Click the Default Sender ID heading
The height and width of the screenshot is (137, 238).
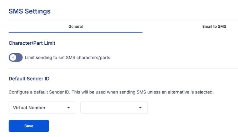[x=29, y=79]
